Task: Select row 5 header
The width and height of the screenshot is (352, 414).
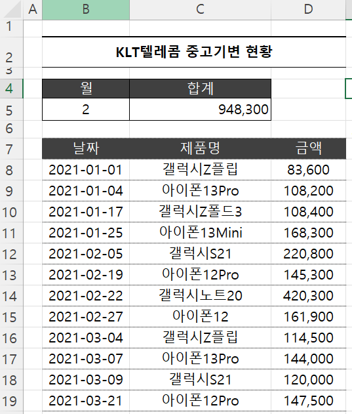Action: pos(12,110)
